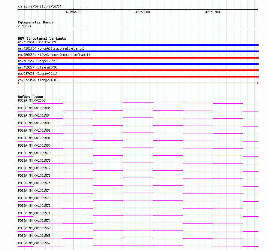Click the 21q22.3 band label
267x250 pixels.
(24, 26)
